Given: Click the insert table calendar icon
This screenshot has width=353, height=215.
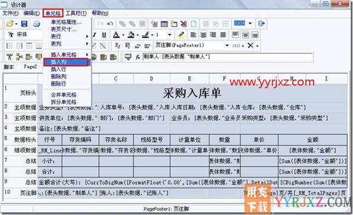Looking at the screenshot, I should (x=164, y=24).
